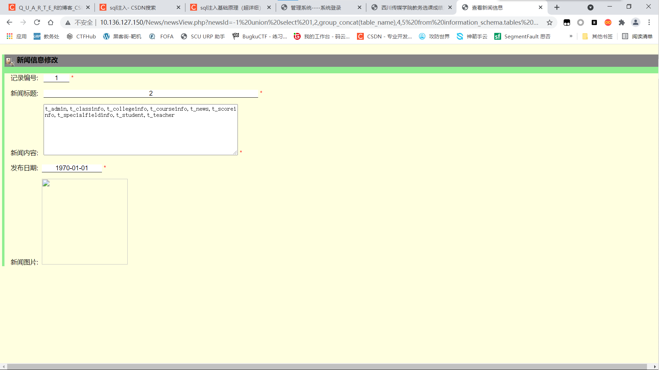Open the FOFA bookmark
This screenshot has height=370, width=659.
(x=161, y=36)
